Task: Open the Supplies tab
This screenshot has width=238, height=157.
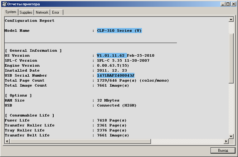Action: point(26,12)
